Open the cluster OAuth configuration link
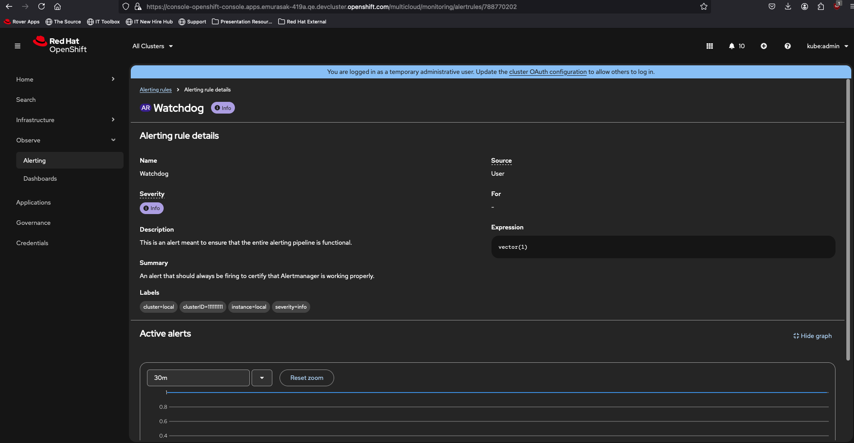 click(x=548, y=72)
